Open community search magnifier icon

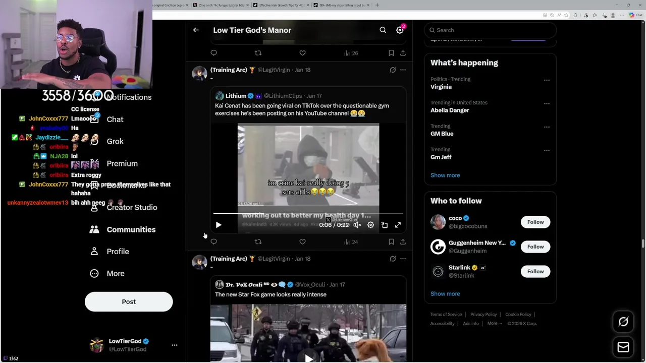pyautogui.click(x=383, y=30)
